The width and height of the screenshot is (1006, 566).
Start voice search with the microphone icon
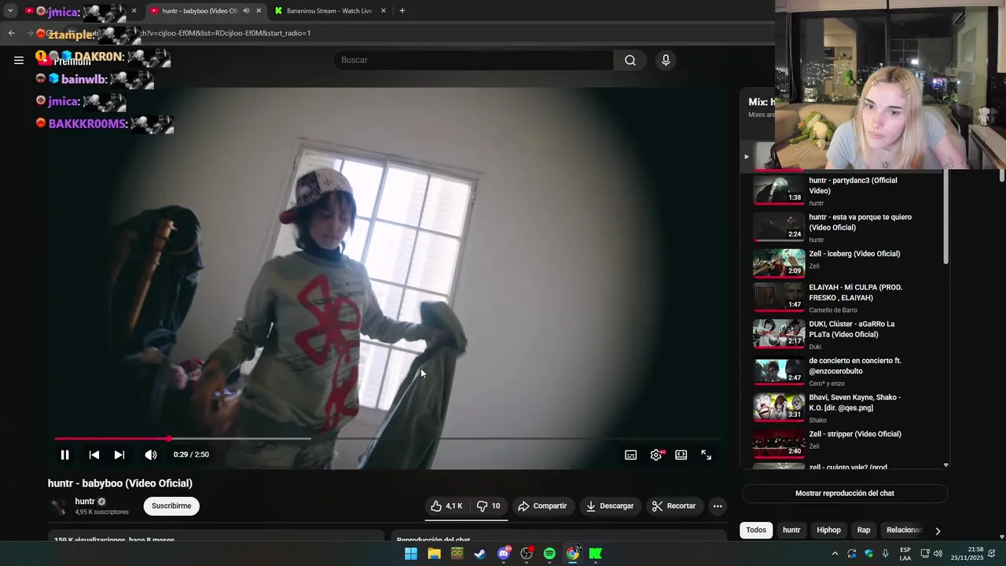coord(666,60)
